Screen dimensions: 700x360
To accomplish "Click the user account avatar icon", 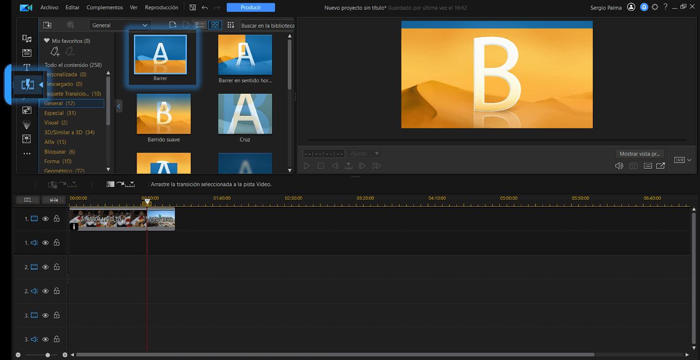I will pos(631,7).
